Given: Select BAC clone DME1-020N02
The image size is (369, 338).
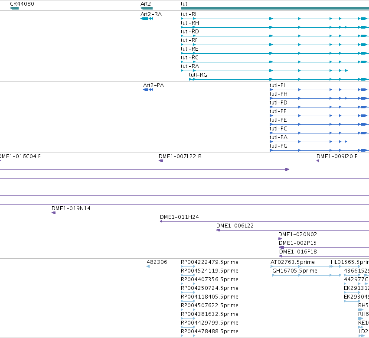Looking at the screenshot, I should [x=298, y=234].
